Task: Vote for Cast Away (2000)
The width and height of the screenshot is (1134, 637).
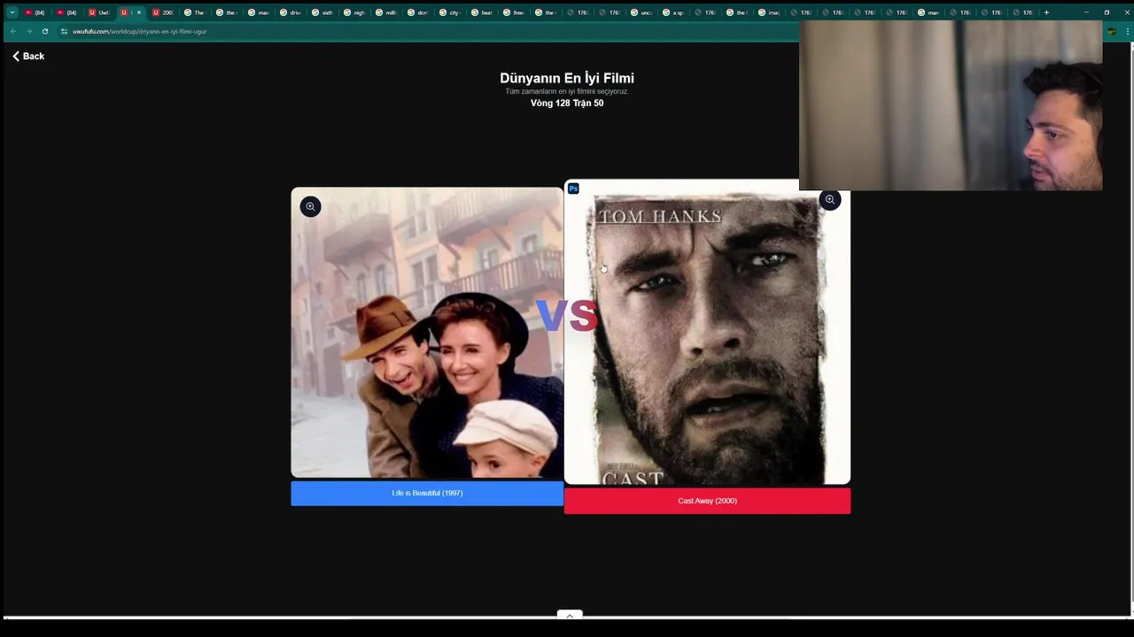Action: [707, 501]
